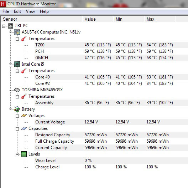Click the TOSHIBA hard drive icon
Screen dimensions: 188x188
point(17,90)
